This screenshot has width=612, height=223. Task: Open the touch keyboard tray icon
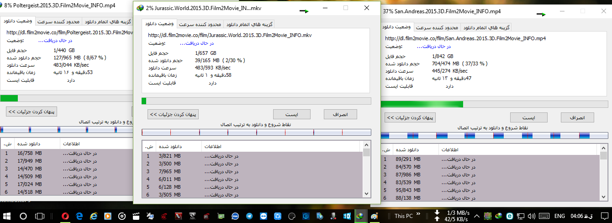coord(543,216)
